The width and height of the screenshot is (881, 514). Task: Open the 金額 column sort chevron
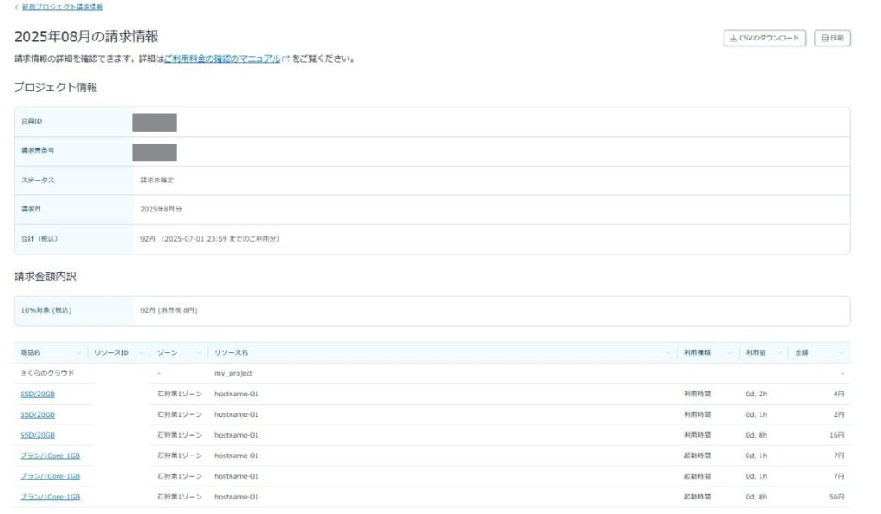(841, 353)
